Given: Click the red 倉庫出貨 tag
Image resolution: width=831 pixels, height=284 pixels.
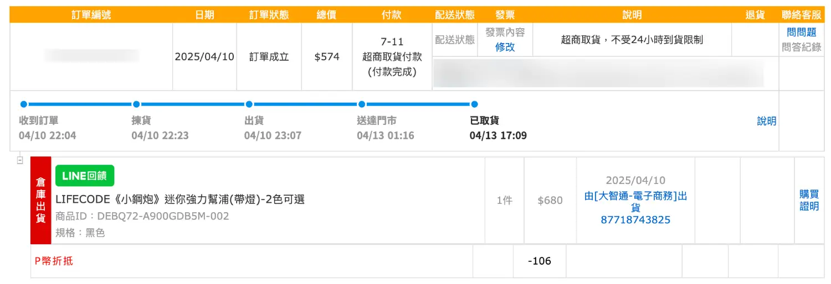Looking at the screenshot, I should pos(40,200).
